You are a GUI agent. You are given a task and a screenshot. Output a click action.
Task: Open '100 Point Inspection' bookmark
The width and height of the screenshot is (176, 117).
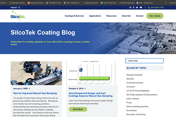(x=126, y=3)
